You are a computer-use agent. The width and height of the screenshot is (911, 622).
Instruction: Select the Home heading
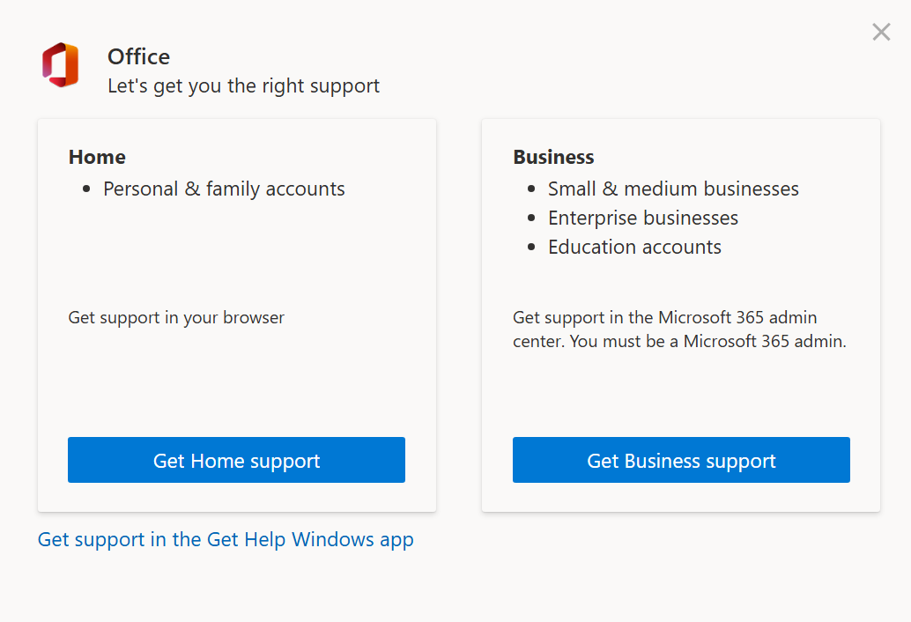coord(97,157)
